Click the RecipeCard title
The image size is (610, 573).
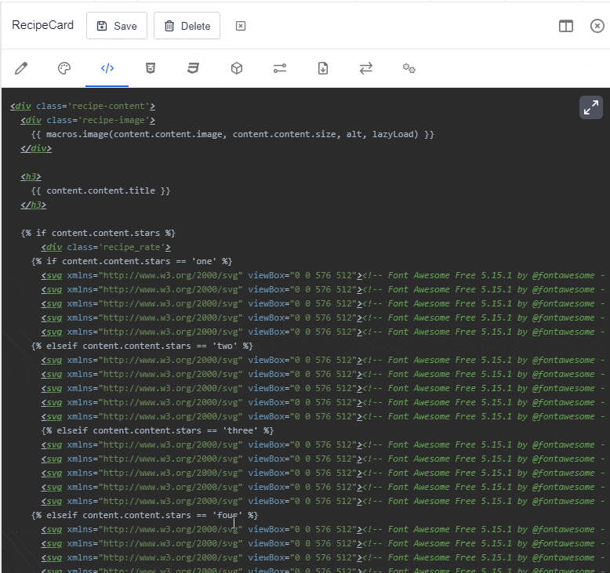coord(43,25)
